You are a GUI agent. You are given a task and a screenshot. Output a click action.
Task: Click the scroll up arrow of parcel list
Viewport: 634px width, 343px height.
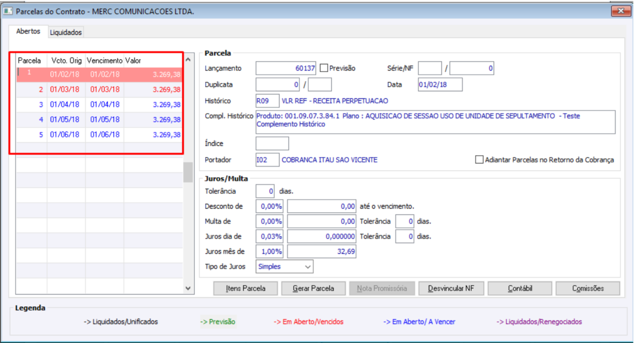188,59
